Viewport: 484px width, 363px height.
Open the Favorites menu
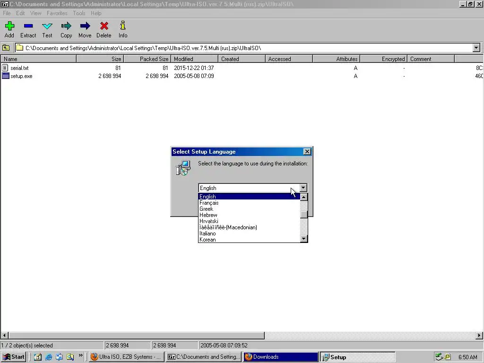click(57, 13)
